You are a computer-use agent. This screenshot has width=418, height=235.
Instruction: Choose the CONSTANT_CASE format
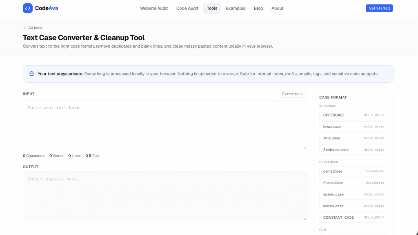(354, 217)
